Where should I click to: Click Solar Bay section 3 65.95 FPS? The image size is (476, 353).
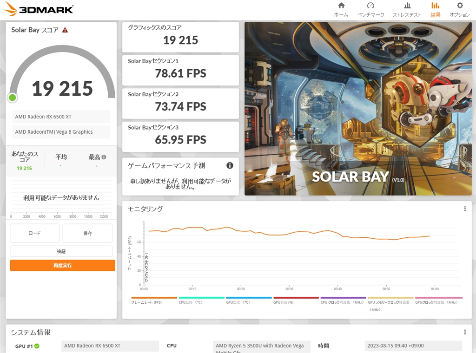click(x=181, y=137)
